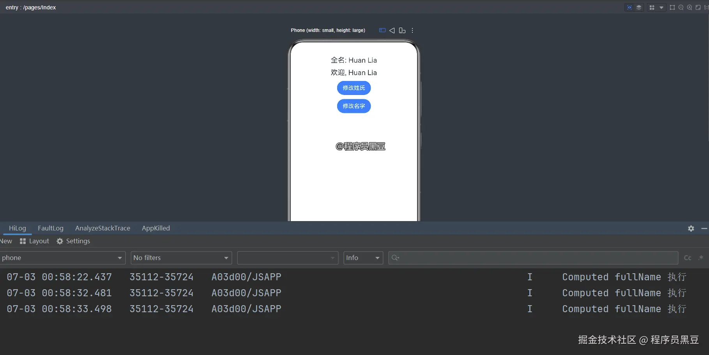Open log Settings in the toolbar
This screenshot has height=355, width=709.
coord(73,241)
